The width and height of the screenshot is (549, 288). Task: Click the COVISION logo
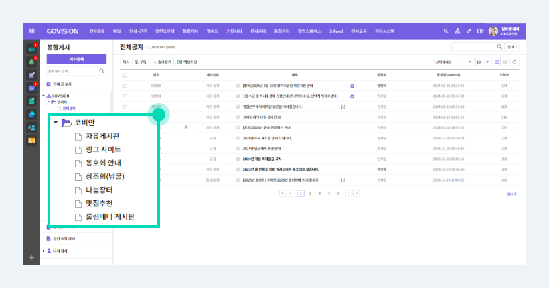[63, 31]
